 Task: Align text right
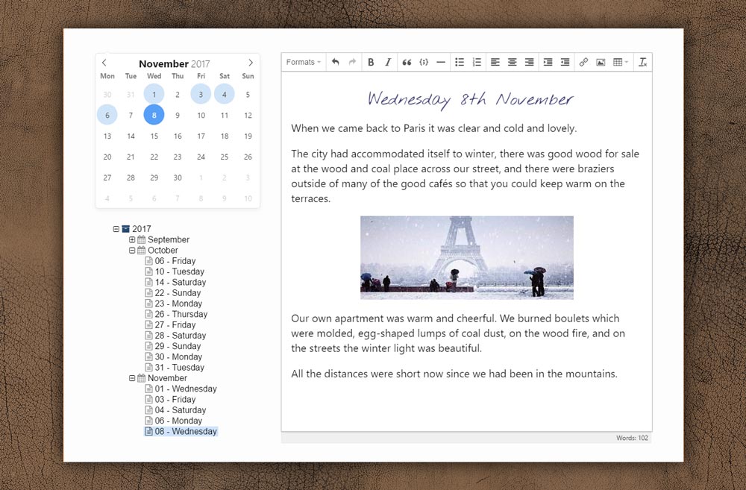pos(530,63)
